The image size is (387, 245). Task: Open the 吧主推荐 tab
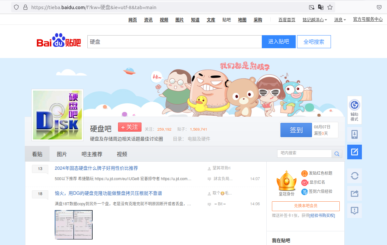[92, 154]
